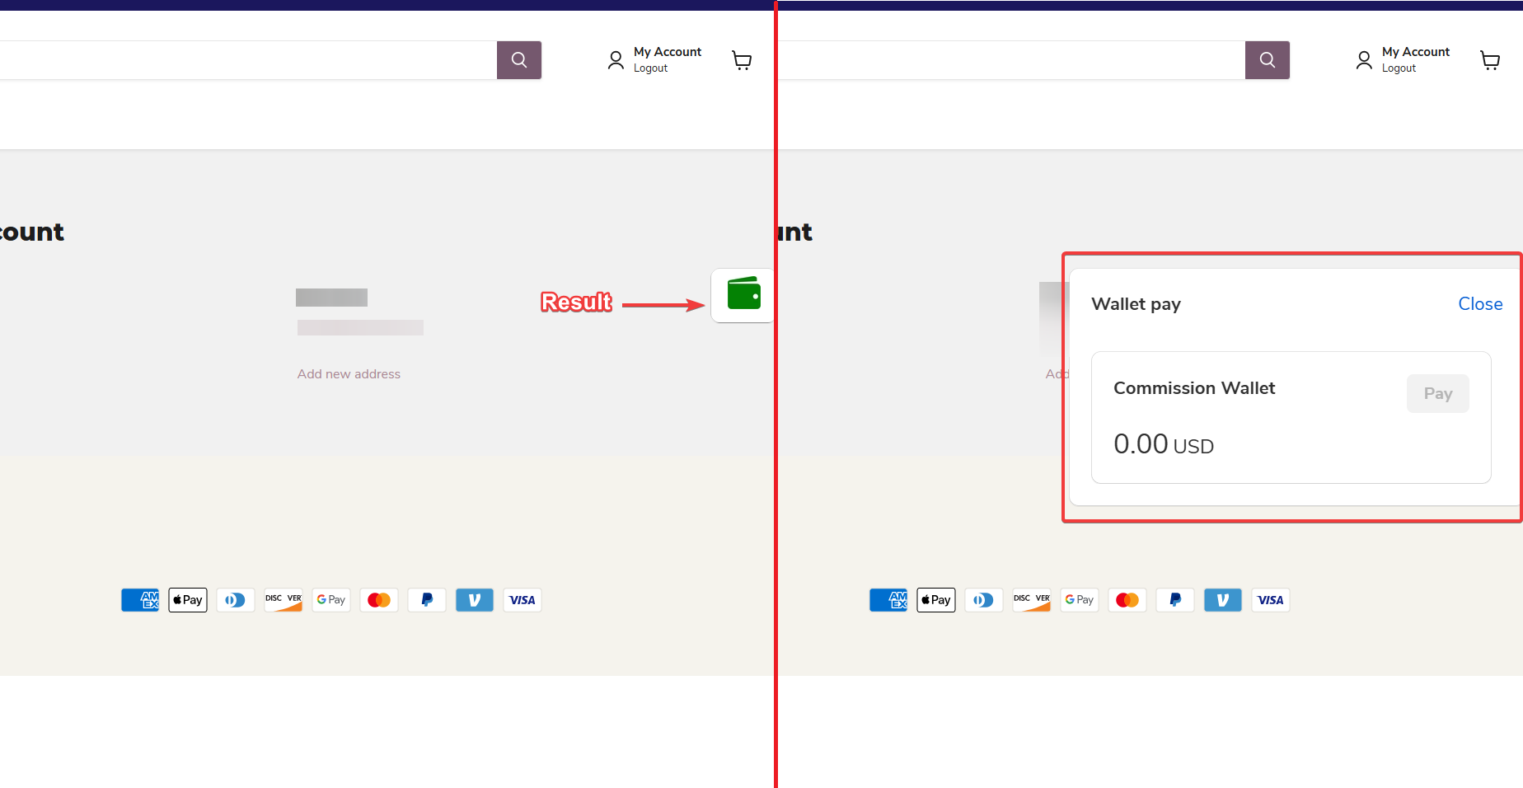Open My Account in the right panel header
Image resolution: width=1523 pixels, height=788 pixels.
click(1415, 52)
